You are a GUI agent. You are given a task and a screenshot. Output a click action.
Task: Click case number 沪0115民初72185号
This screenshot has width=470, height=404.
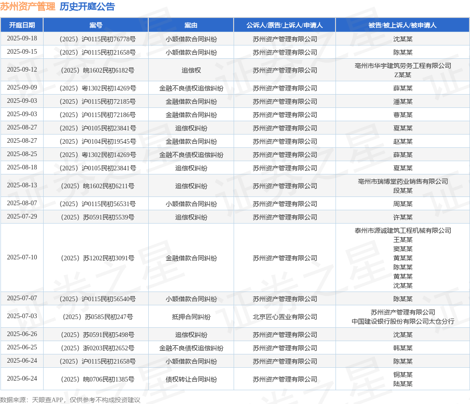(x=98, y=101)
